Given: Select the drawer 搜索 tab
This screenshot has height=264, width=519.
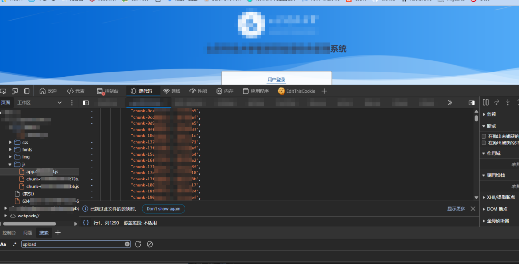Looking at the screenshot, I should click(x=44, y=233).
